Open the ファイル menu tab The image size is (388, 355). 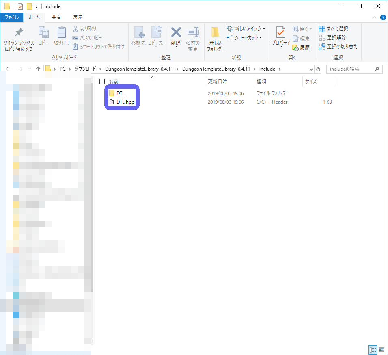11,17
